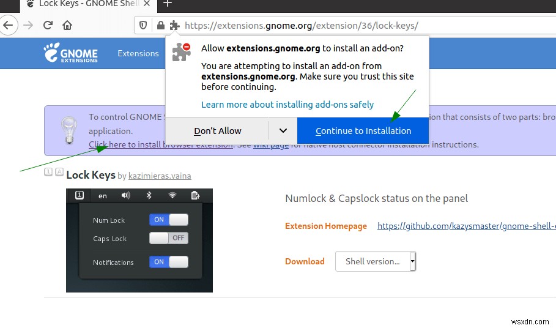Close the Lock Keys tab

pyautogui.click(x=147, y=4)
